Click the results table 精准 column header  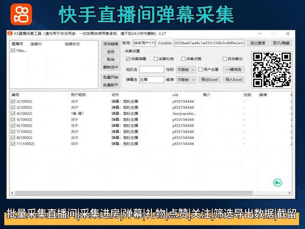(x=263, y=95)
